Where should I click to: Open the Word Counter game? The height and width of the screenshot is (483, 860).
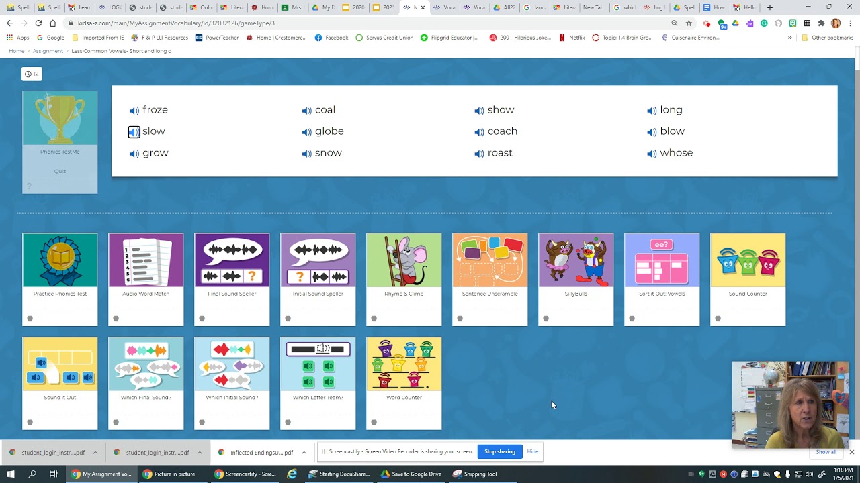pyautogui.click(x=404, y=383)
